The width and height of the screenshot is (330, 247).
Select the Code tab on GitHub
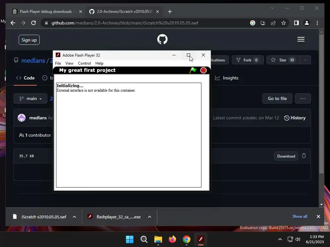pyautogui.click(x=25, y=78)
